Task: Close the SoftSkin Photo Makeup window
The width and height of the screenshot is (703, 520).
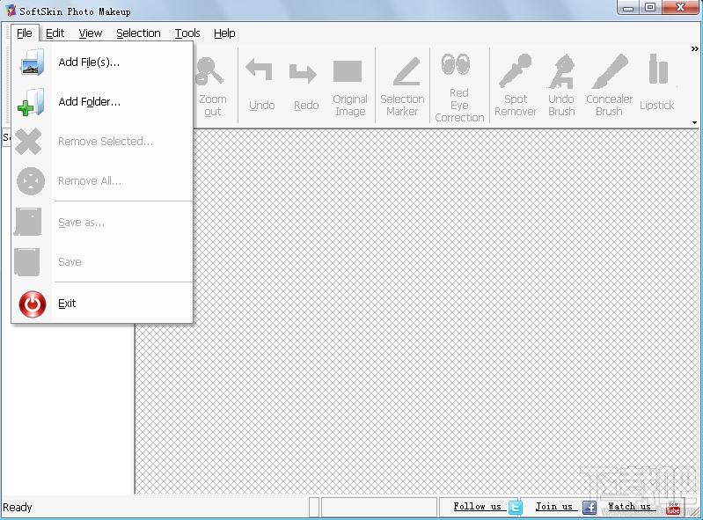Action: pos(681,8)
